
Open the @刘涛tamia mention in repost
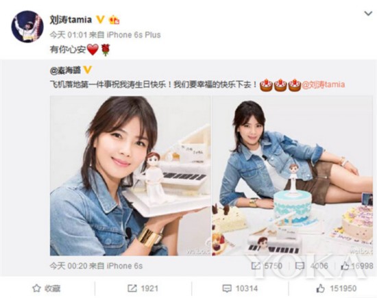pos(324,84)
